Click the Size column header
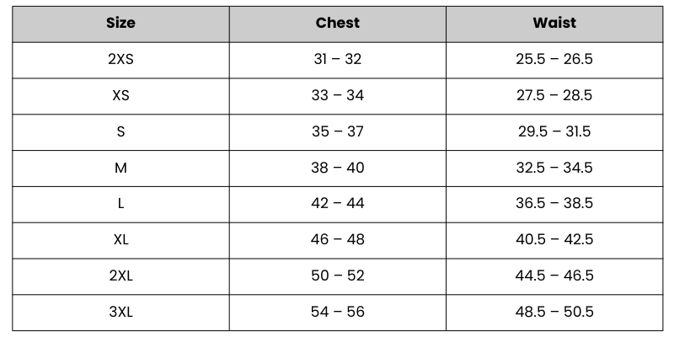 (x=120, y=23)
